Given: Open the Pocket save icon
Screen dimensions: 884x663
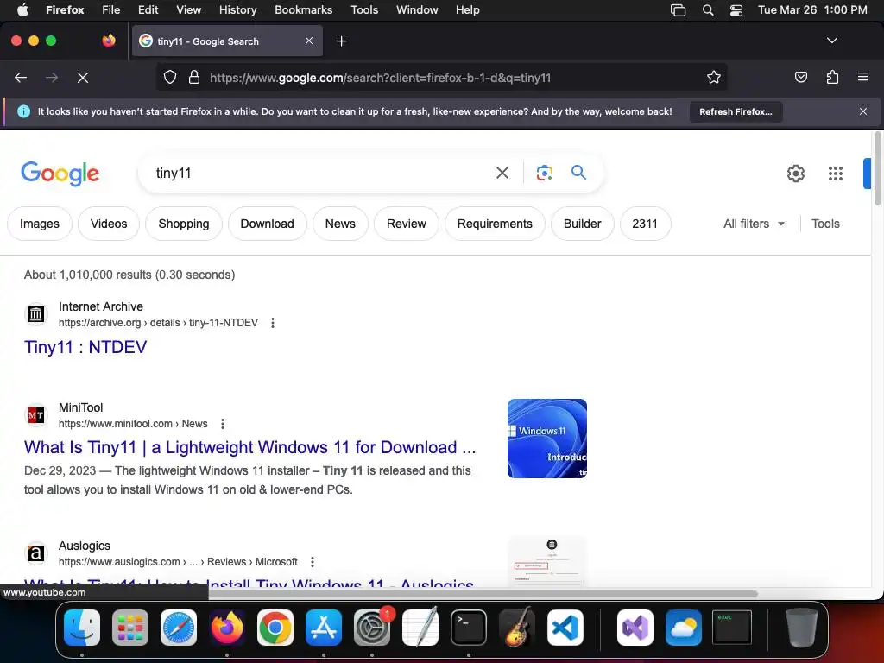Looking at the screenshot, I should [800, 77].
